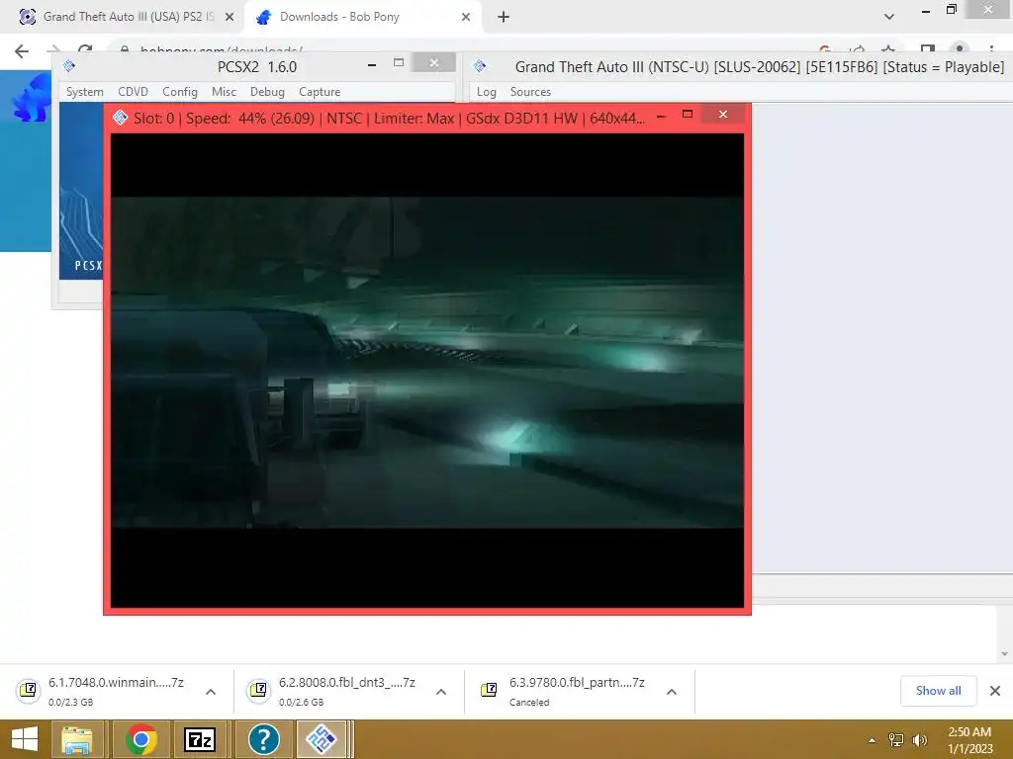Maximize the PCSX2 1.6.0 window
Image resolution: width=1013 pixels, height=759 pixels.
pyautogui.click(x=399, y=62)
